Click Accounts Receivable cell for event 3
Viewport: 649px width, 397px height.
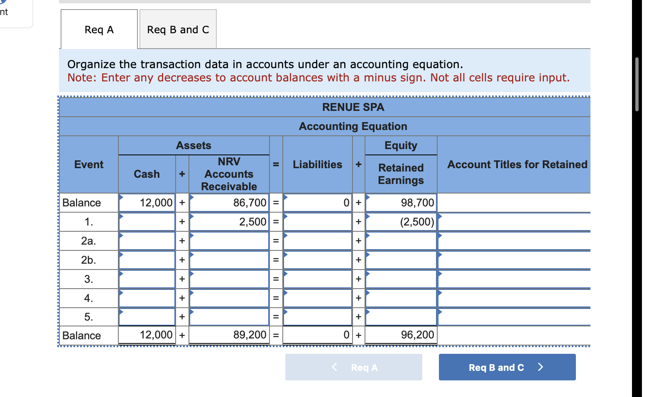coord(229,279)
